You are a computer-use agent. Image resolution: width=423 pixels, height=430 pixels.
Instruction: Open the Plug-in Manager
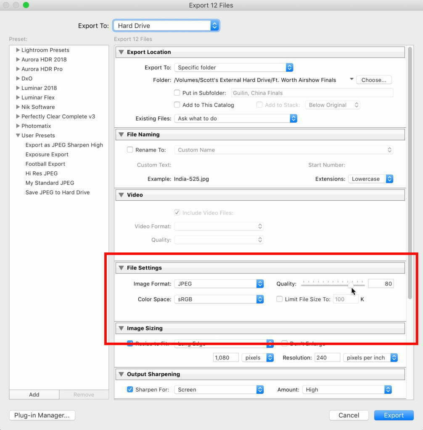click(x=42, y=415)
